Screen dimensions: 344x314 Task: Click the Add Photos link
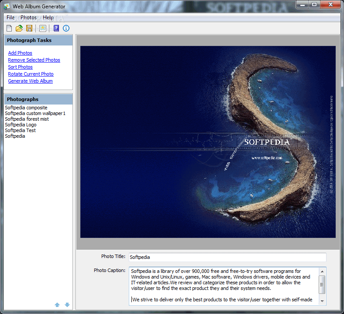point(20,53)
